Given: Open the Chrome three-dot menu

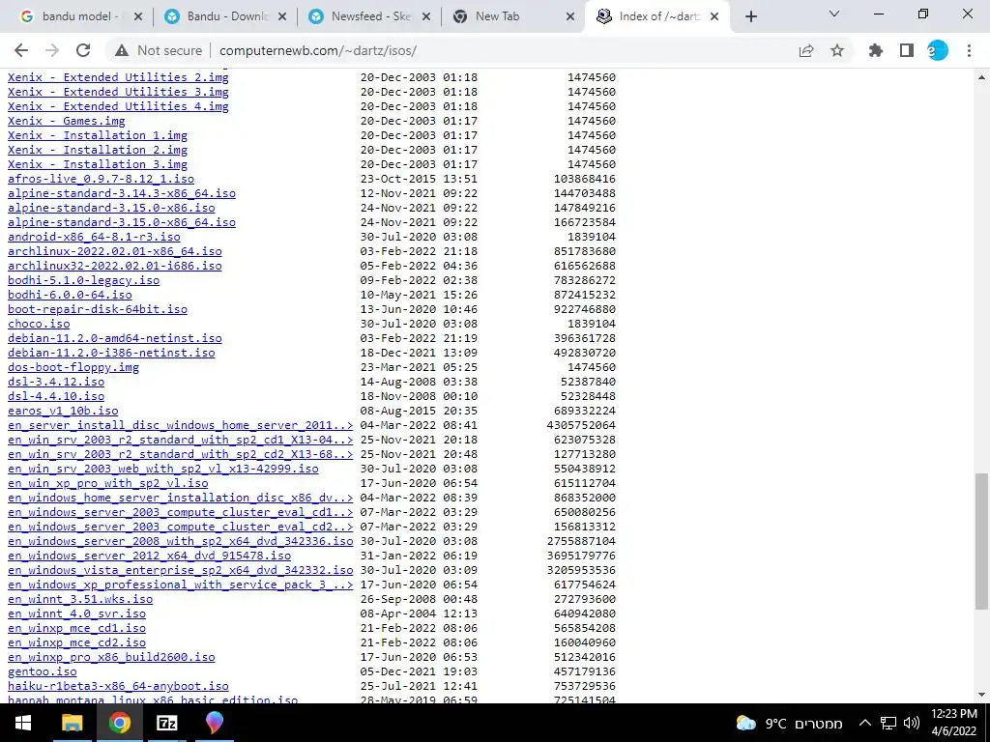Looking at the screenshot, I should point(969,50).
